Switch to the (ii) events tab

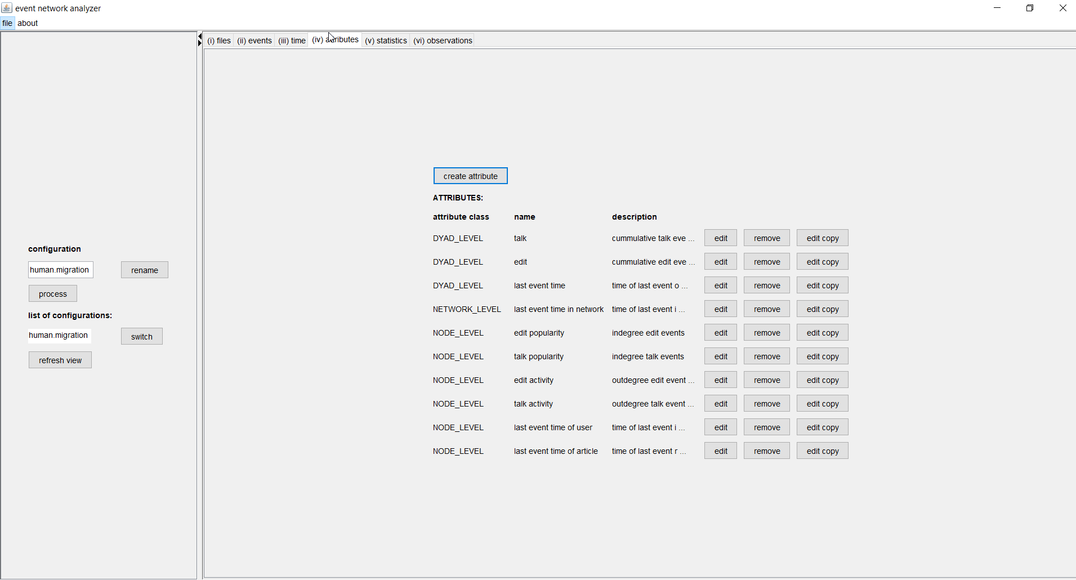(255, 41)
